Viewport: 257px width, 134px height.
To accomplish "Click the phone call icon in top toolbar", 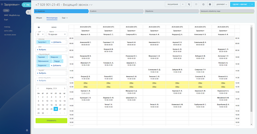I will [189, 4].
